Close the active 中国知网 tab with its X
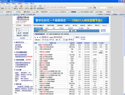Screen dimensions: 125x95 (x=79, y=12)
